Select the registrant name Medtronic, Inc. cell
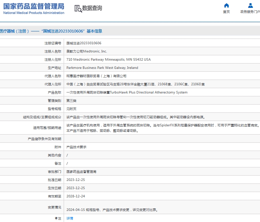This screenshot has height=222, width=260. [x=87, y=51]
